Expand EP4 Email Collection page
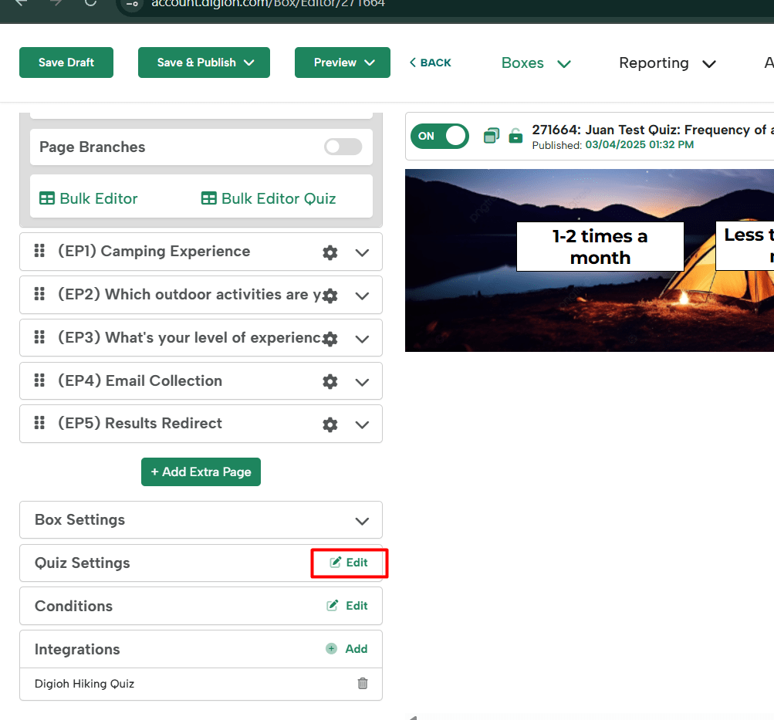Viewport: 774px width, 720px height. (x=362, y=382)
